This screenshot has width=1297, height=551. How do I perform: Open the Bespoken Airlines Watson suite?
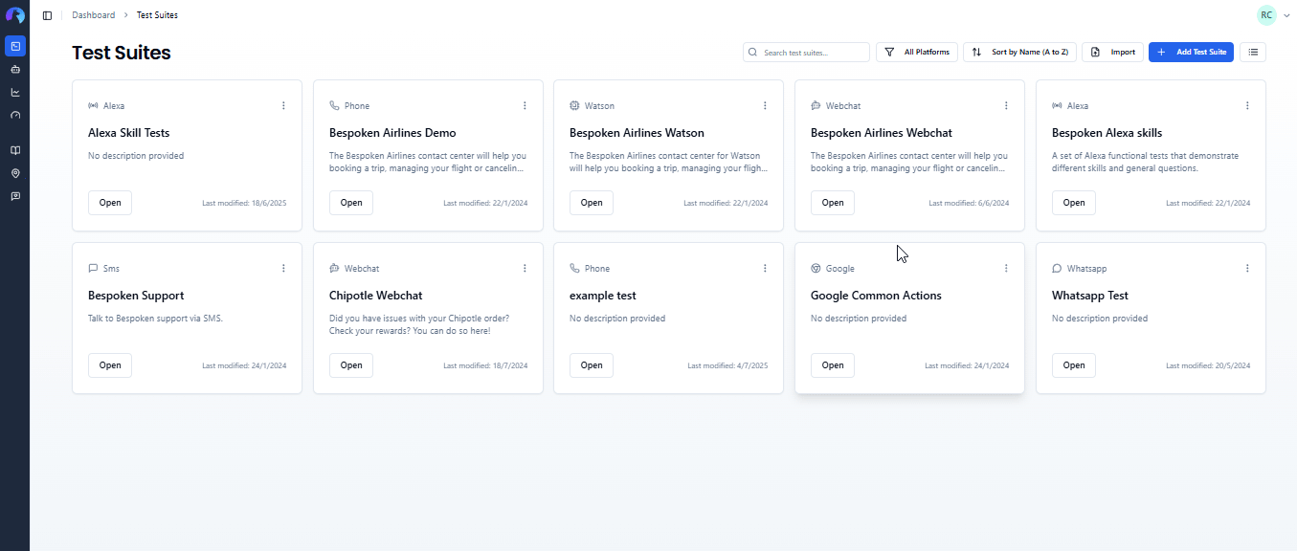(x=592, y=203)
